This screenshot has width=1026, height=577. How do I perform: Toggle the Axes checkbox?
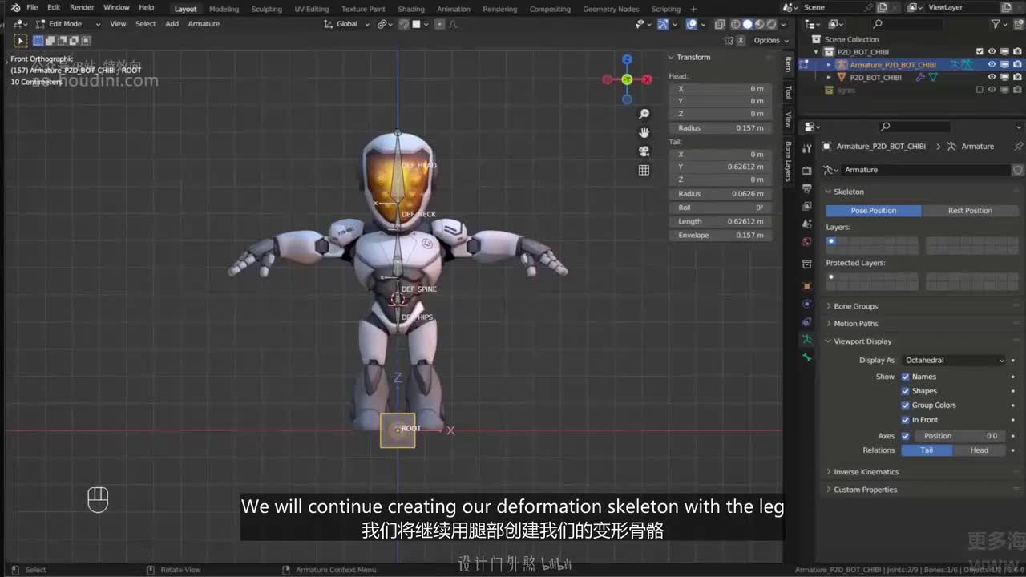point(906,436)
